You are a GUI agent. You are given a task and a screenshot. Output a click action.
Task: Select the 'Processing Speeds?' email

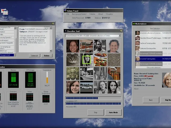[7, 37]
